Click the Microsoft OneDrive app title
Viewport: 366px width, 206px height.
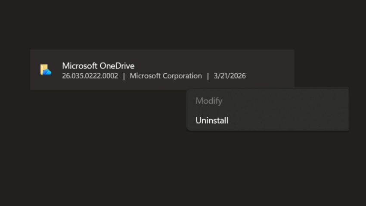coord(98,66)
